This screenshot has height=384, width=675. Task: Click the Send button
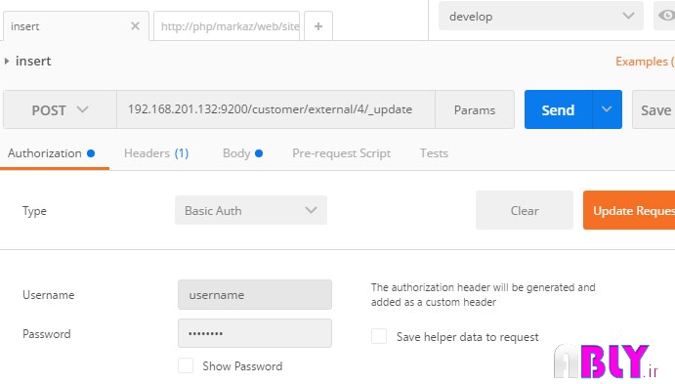pos(558,109)
